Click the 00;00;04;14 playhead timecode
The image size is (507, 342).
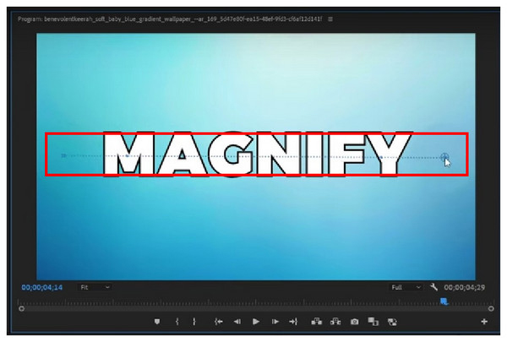[x=42, y=287]
